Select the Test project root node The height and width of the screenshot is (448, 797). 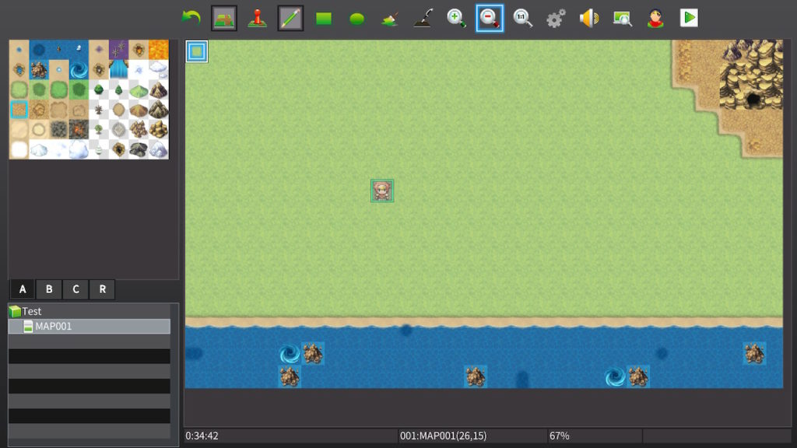(x=32, y=311)
